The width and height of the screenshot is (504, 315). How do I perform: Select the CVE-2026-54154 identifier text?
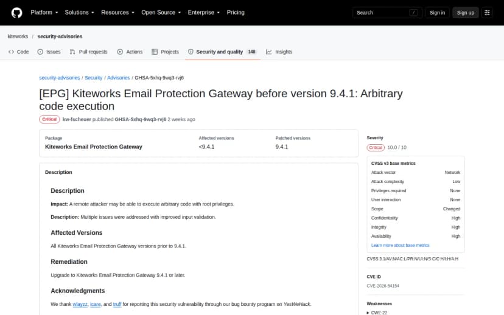pyautogui.click(x=383, y=286)
